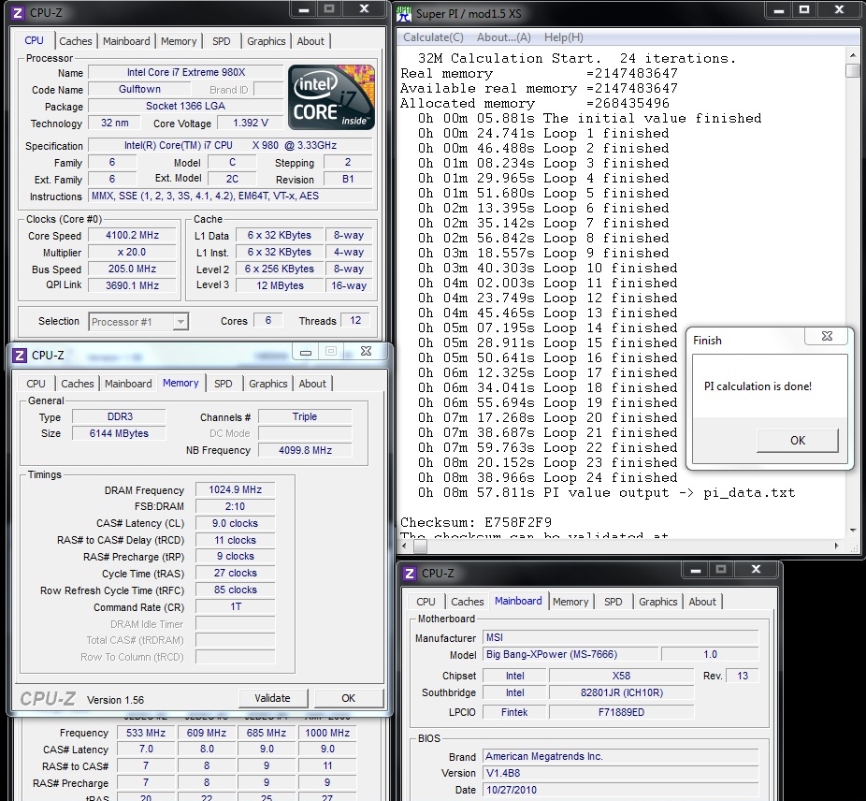Click the 'PI calculation is done!' message
Viewport: 866px width, 801px height.
point(758,386)
